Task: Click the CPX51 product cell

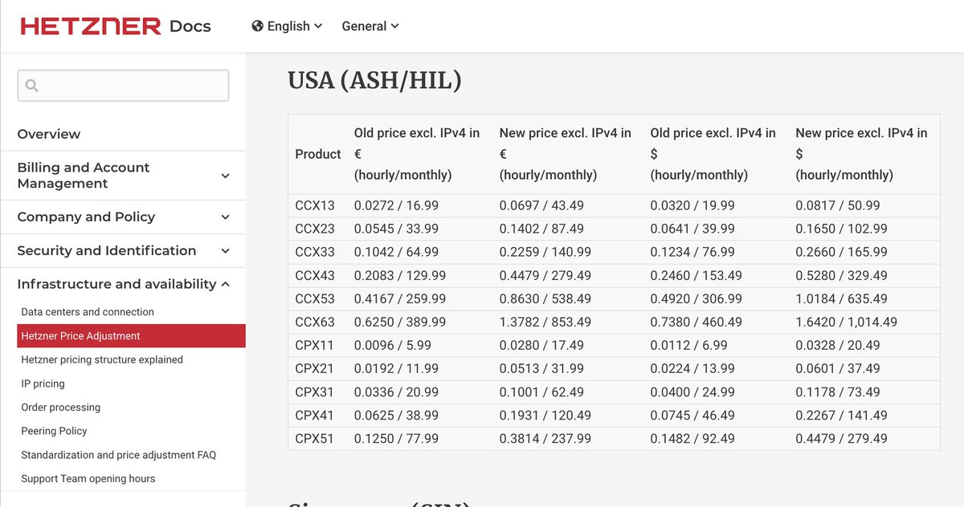Action: [314, 439]
